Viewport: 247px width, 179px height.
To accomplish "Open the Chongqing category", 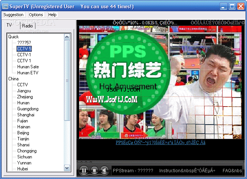I will tap(27, 150).
